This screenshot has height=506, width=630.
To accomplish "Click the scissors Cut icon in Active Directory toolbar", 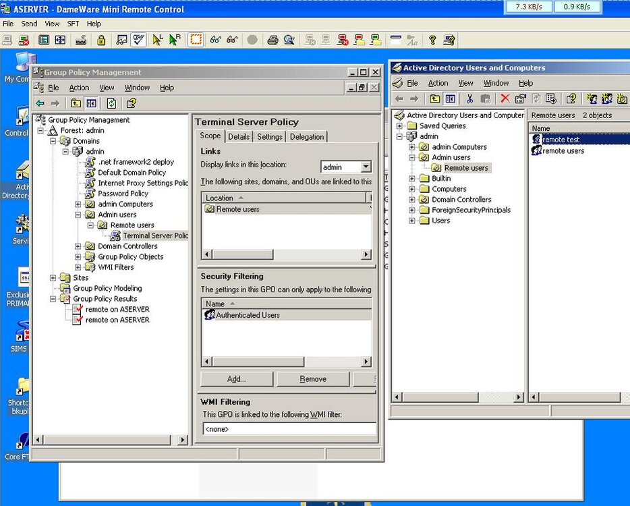I will pos(469,99).
